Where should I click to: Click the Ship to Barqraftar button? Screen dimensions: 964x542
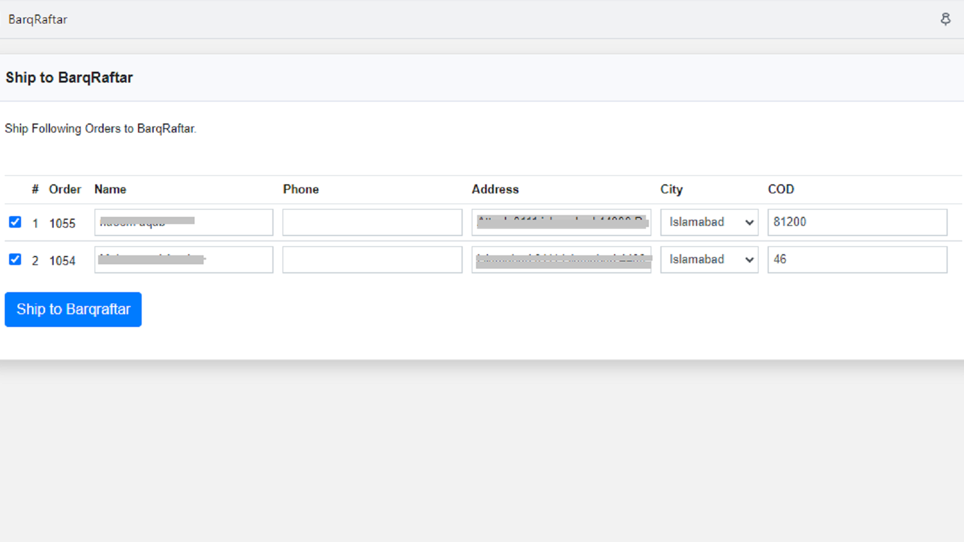coord(73,310)
